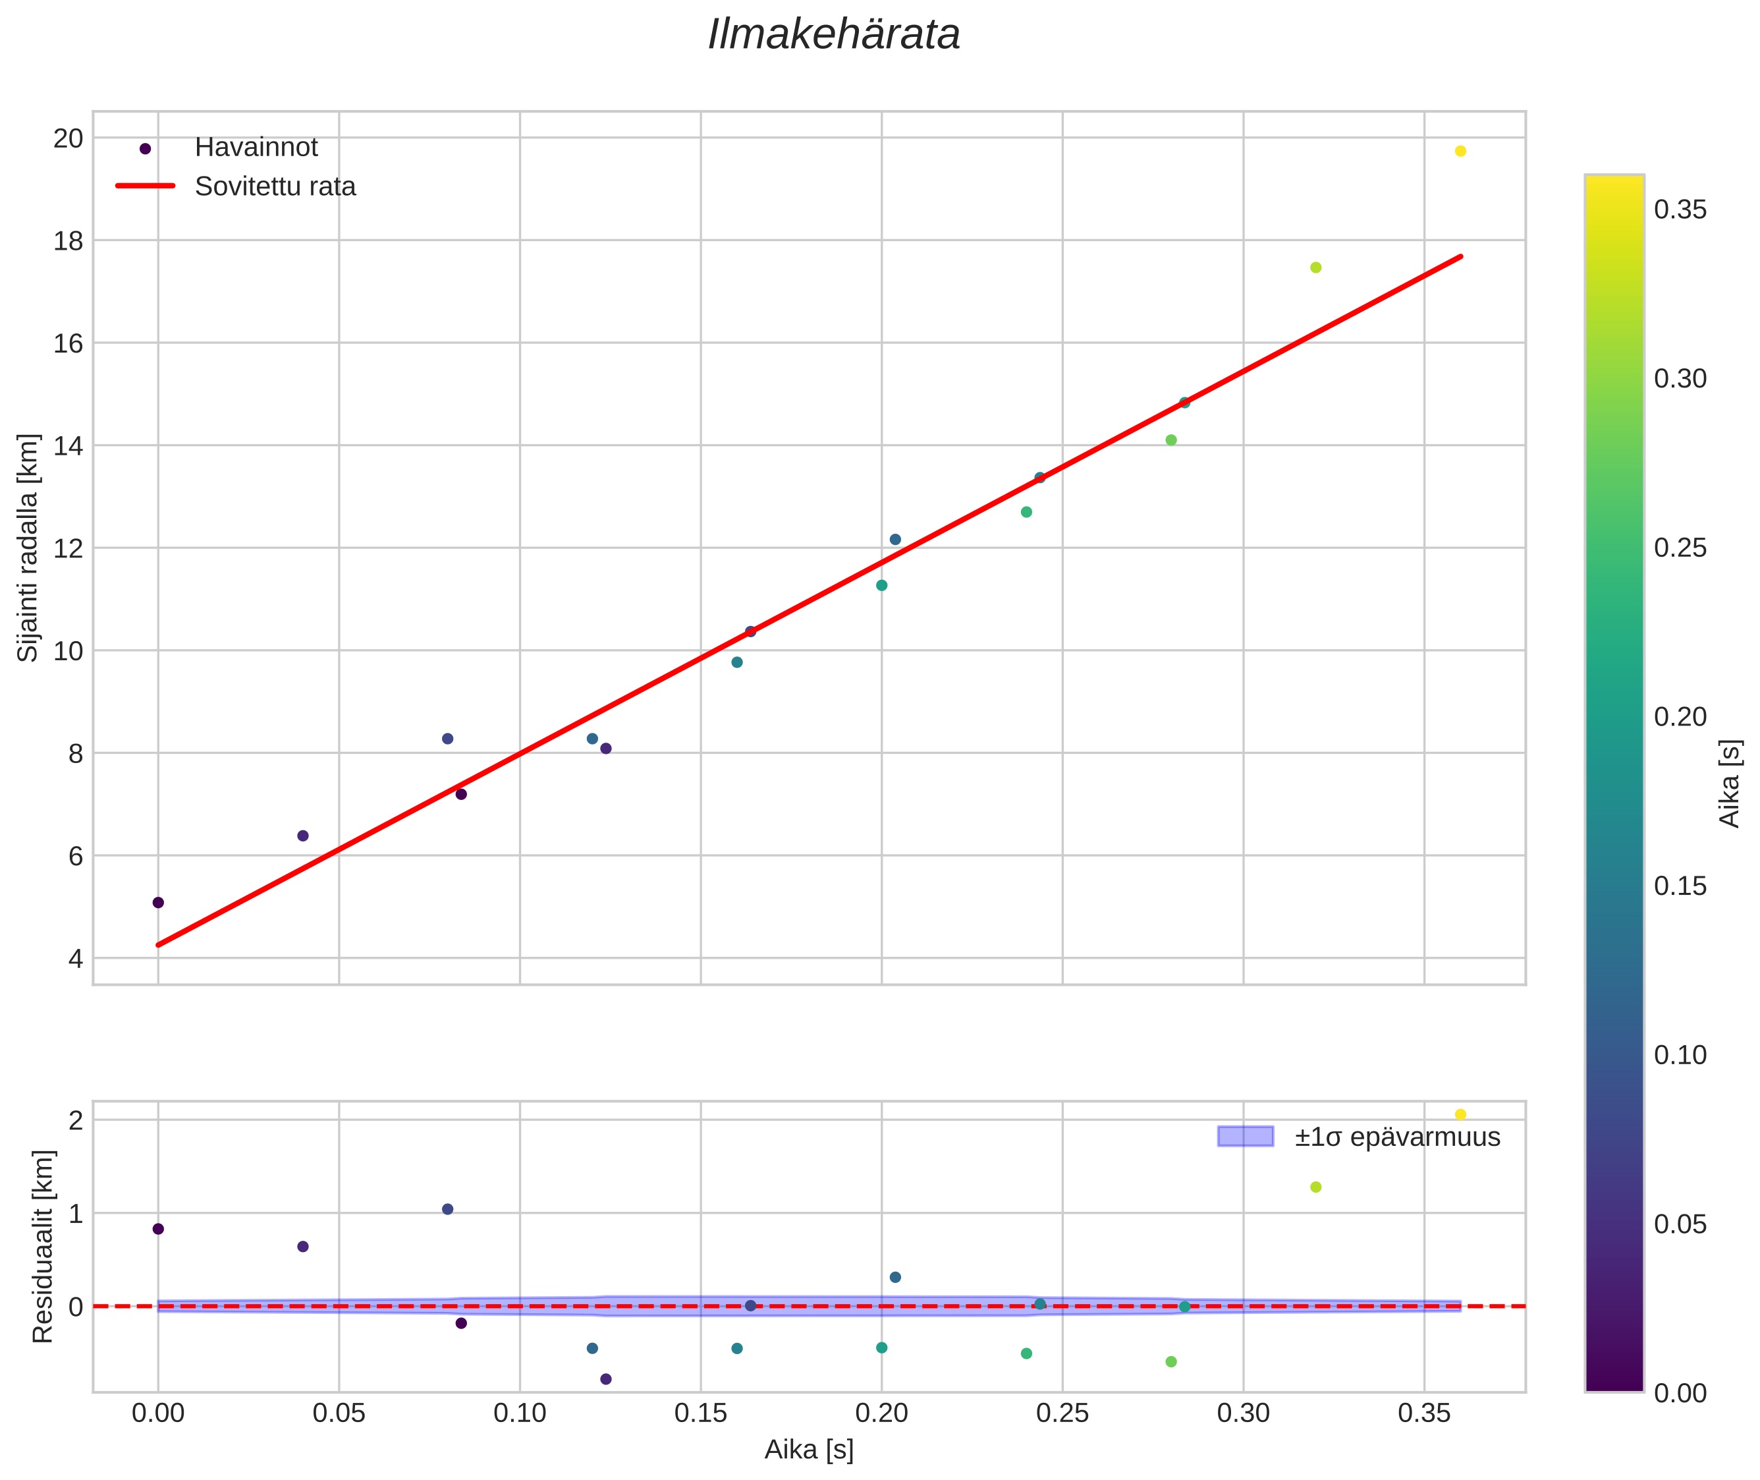Image resolution: width=1760 pixels, height=1480 pixels.
Task: Click the red Sovitettu rata legend line
Action: [x=145, y=186]
